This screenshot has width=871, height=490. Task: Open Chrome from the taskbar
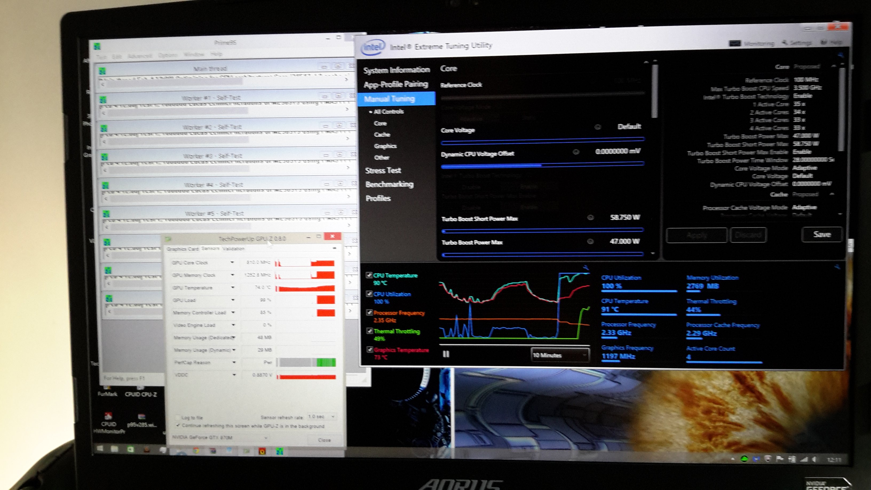[196, 451]
